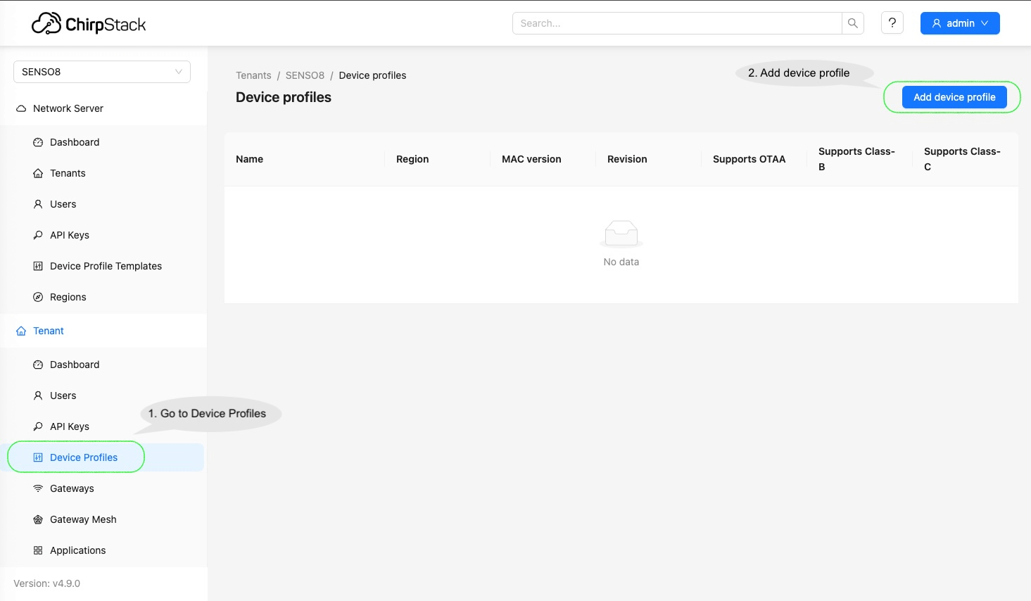Collapse the Network Server menu section

68,108
